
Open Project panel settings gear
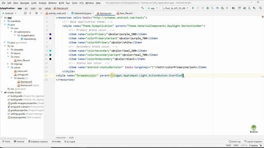pyautogui.click(x=36, y=13)
